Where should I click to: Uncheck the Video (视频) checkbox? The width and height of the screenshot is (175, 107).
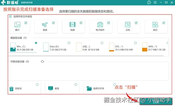click(81, 23)
